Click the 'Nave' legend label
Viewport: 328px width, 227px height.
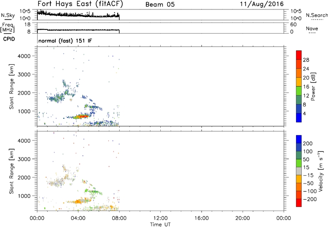coord(312,29)
